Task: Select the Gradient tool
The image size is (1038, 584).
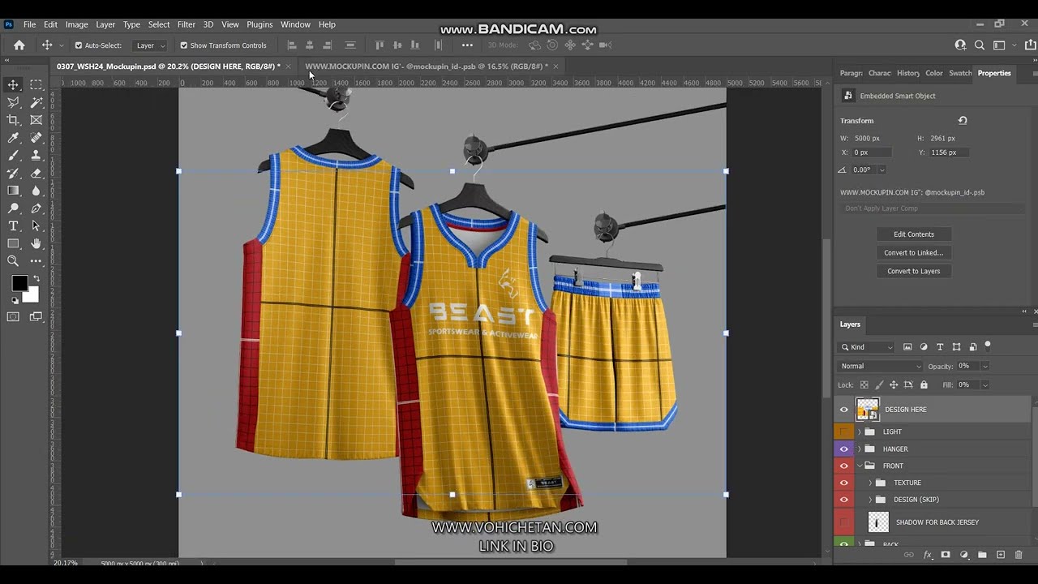Action: tap(13, 191)
